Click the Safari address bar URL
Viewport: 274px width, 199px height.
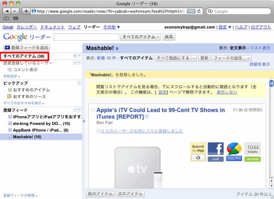point(111,12)
